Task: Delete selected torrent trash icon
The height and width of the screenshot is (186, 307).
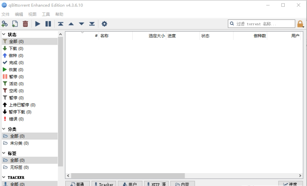Action: (x=25, y=24)
